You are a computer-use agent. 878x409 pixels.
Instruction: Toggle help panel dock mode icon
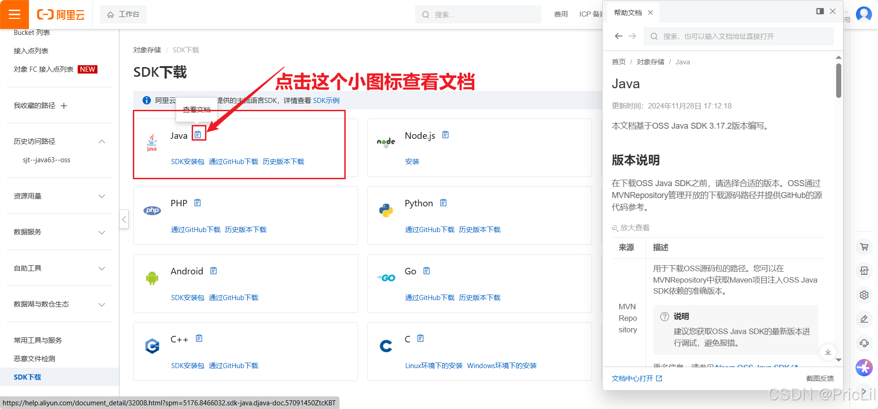820,11
